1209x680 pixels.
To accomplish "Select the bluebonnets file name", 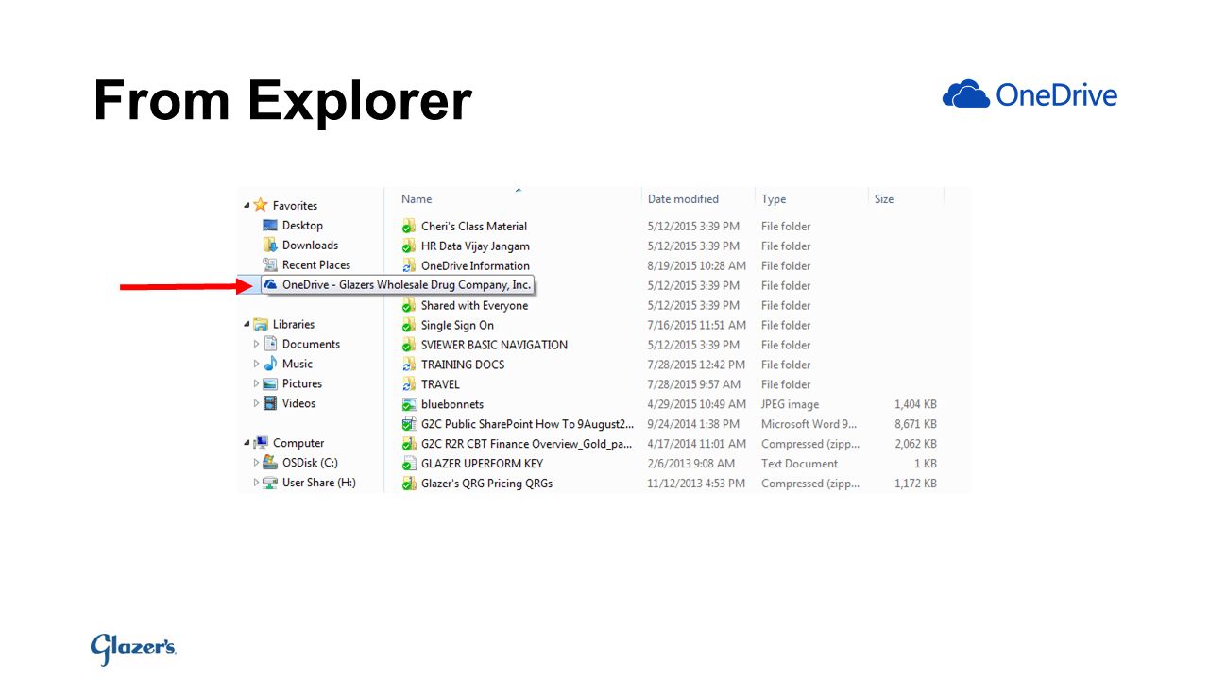I will tap(451, 404).
